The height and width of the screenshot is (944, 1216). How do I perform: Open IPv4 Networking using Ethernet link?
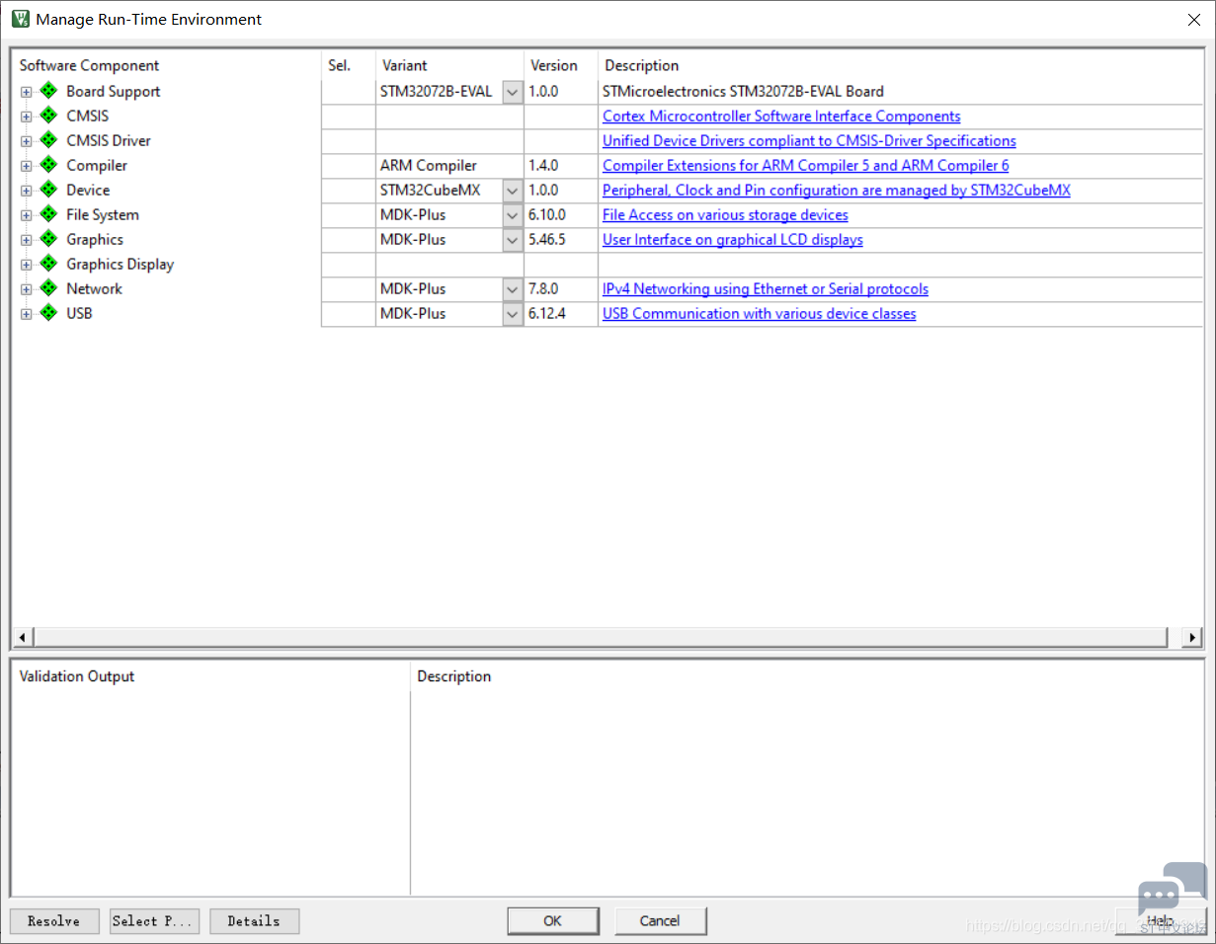pos(766,289)
